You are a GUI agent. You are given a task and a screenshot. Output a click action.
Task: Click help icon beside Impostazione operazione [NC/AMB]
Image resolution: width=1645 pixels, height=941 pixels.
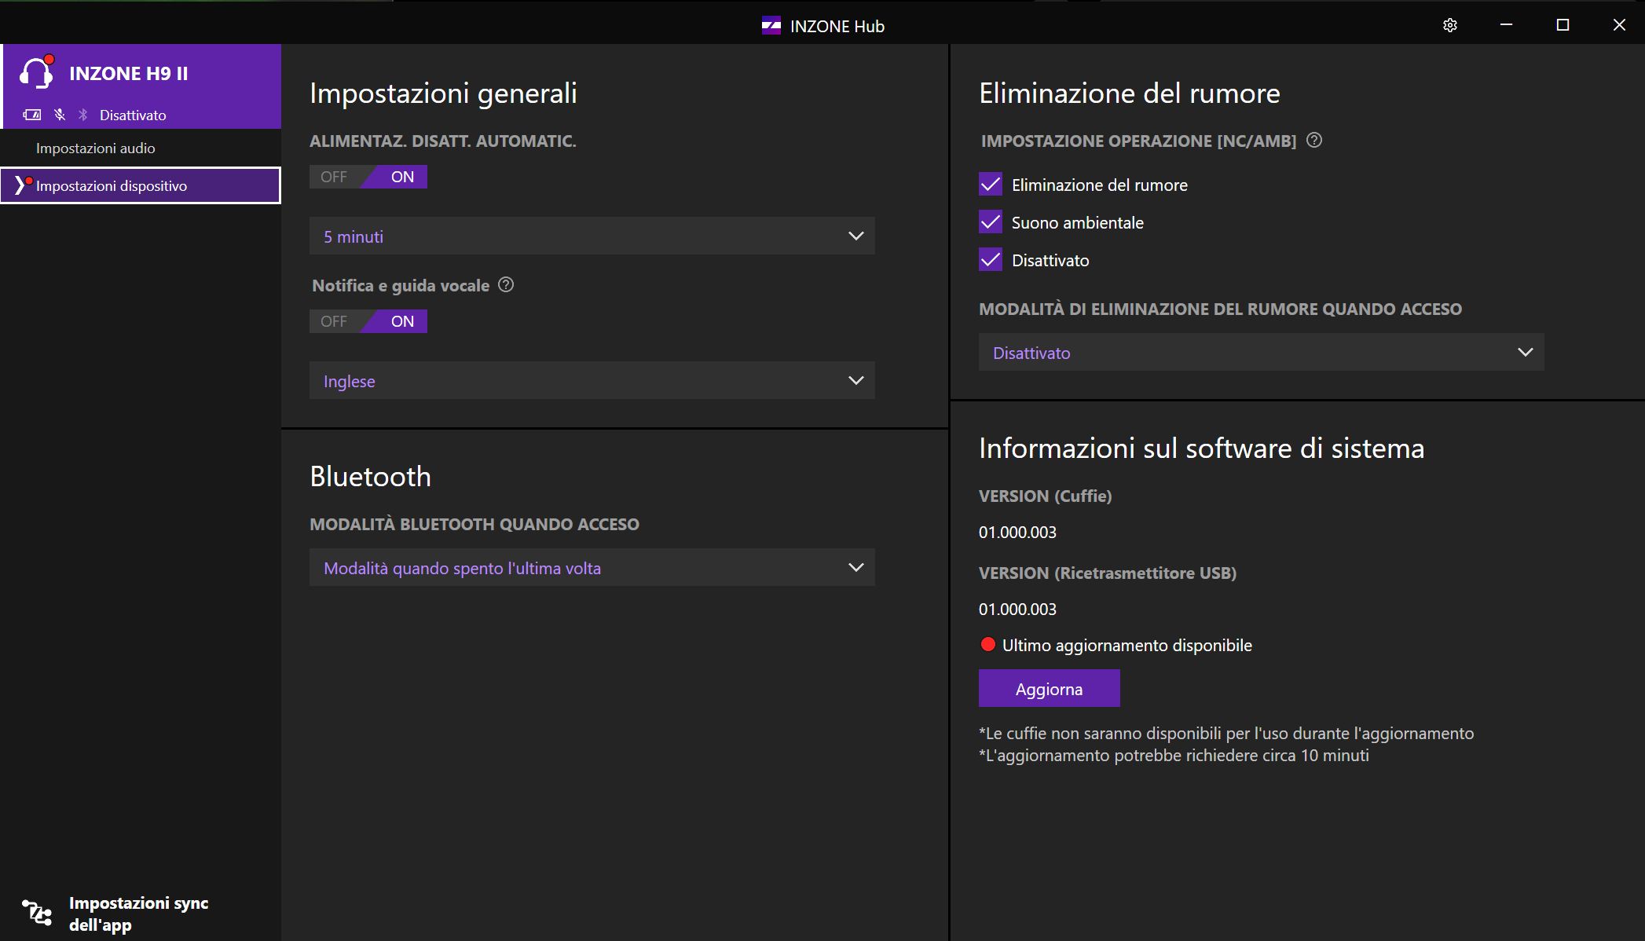coord(1314,141)
